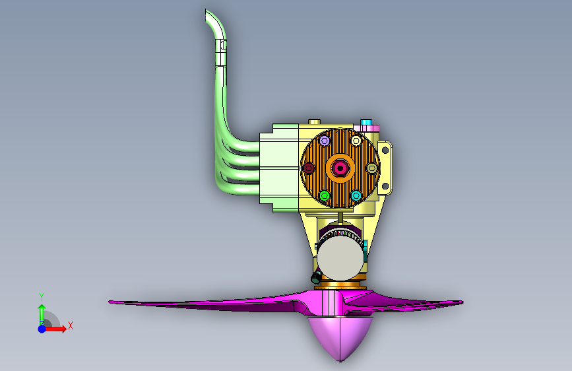572x371 pixels.
Task: Select the yellow mounting bracket with two holes
Action: point(385,168)
